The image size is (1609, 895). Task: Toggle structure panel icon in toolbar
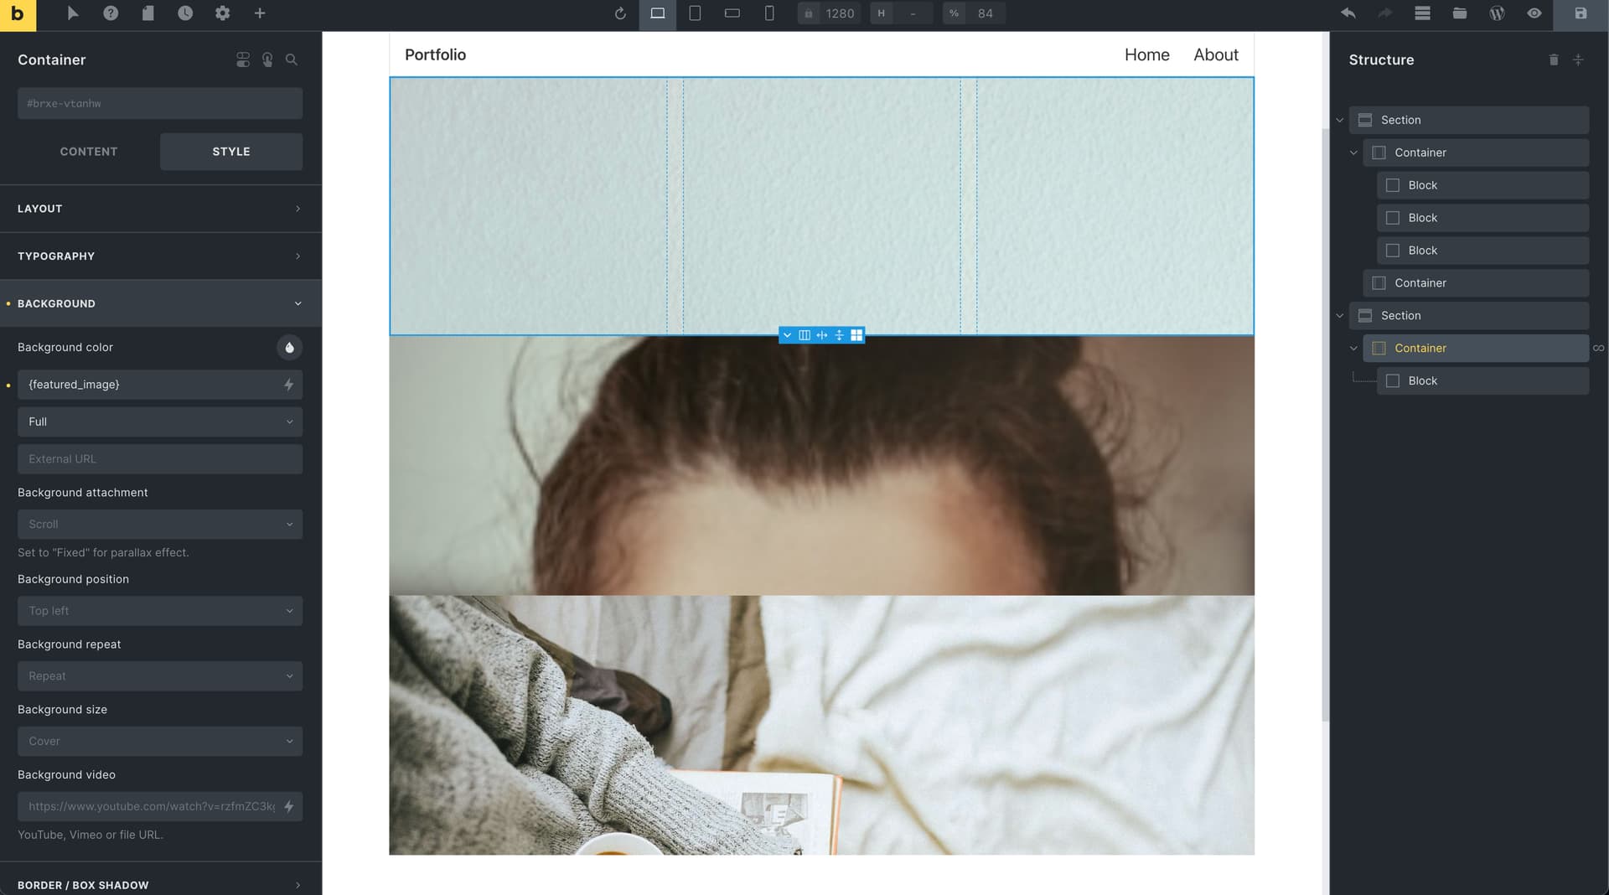click(x=1422, y=13)
